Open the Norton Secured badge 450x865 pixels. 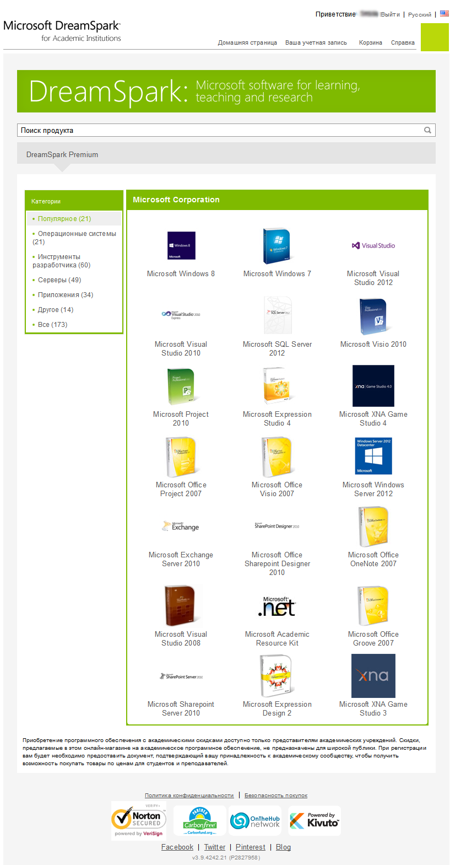138,820
